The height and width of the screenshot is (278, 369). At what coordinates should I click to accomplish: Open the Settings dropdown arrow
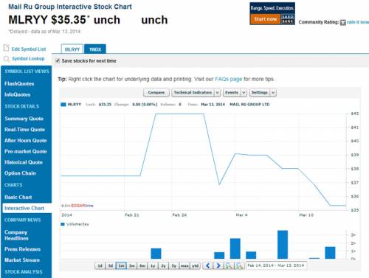point(273,93)
